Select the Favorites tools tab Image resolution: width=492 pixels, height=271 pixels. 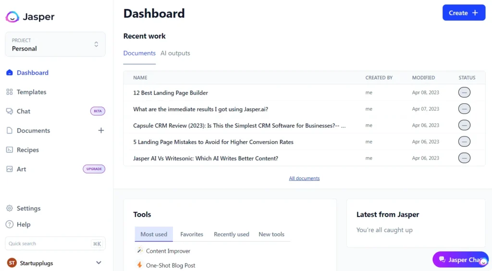192,234
